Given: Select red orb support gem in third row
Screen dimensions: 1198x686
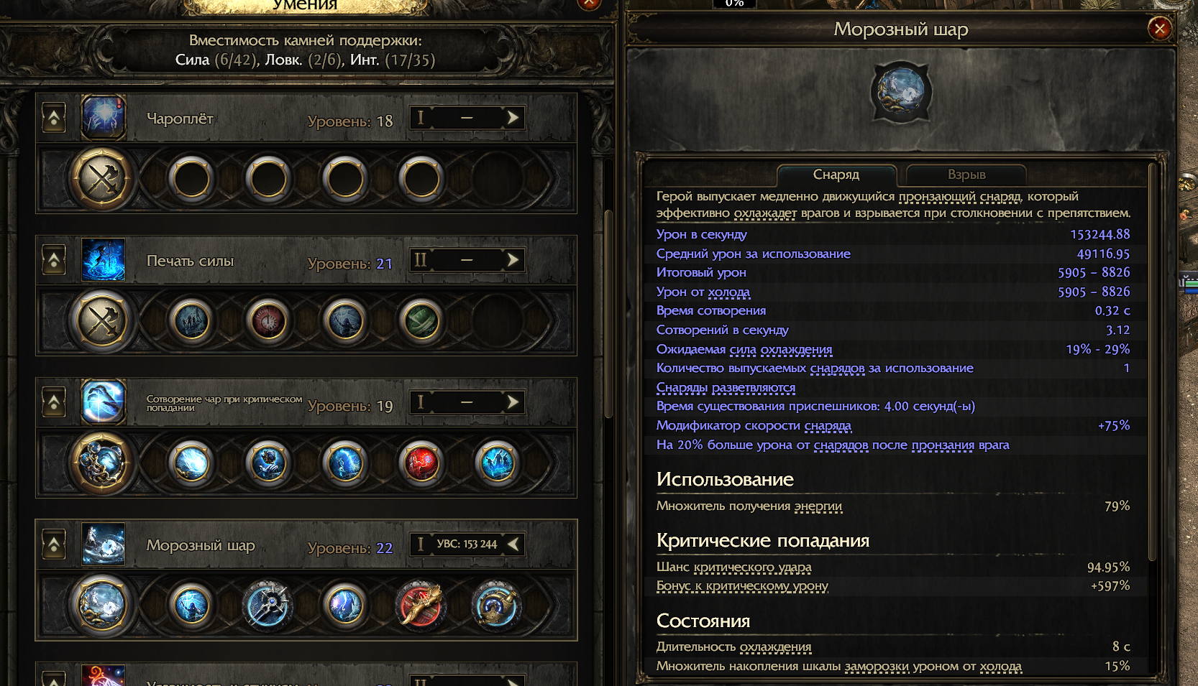Looking at the screenshot, I should click(x=421, y=463).
